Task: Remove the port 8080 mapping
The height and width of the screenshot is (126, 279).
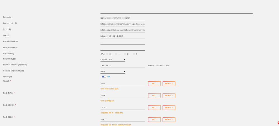Action: (169, 120)
